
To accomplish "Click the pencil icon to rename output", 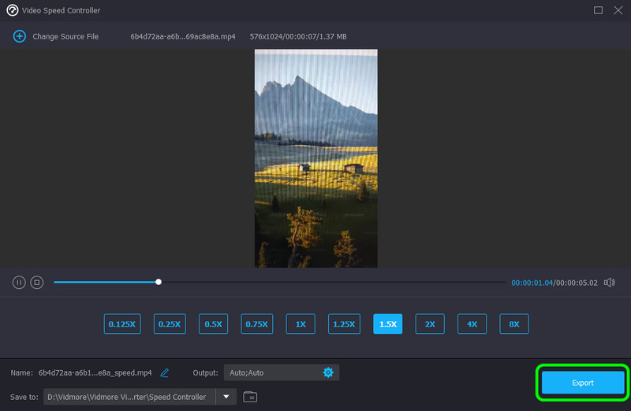I will [165, 372].
